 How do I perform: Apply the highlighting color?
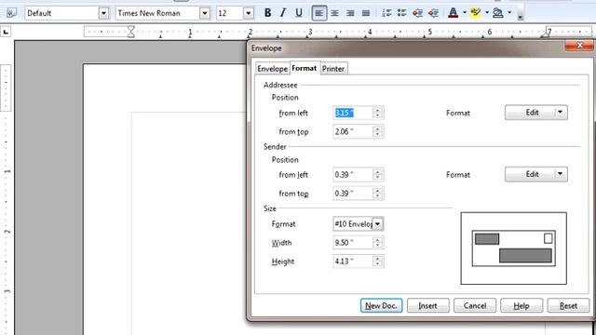[476, 13]
